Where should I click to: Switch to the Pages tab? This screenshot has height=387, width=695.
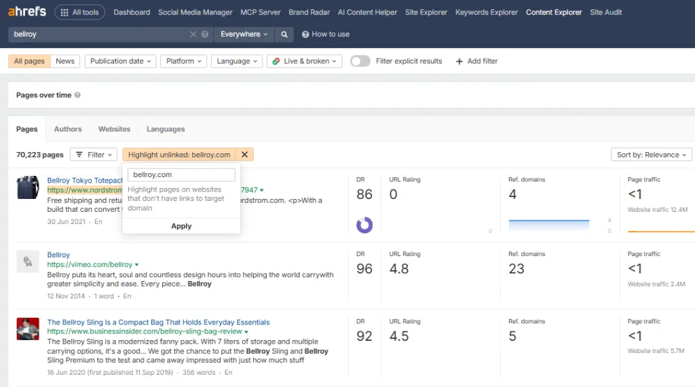(26, 129)
